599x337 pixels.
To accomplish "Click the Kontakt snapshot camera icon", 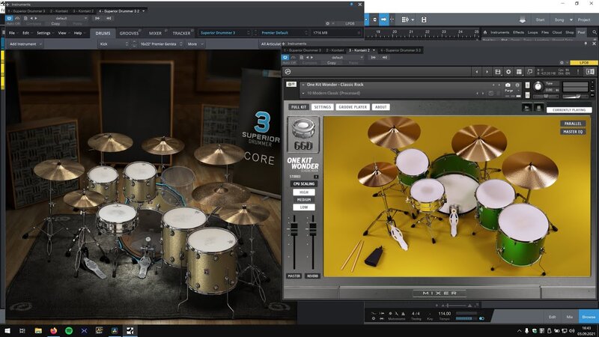I will (x=508, y=85).
